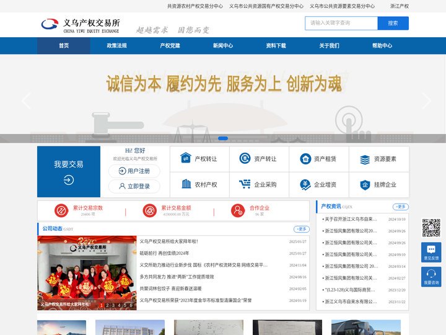
Task: Click the 合作企业 red person icon
Action: tap(238, 210)
